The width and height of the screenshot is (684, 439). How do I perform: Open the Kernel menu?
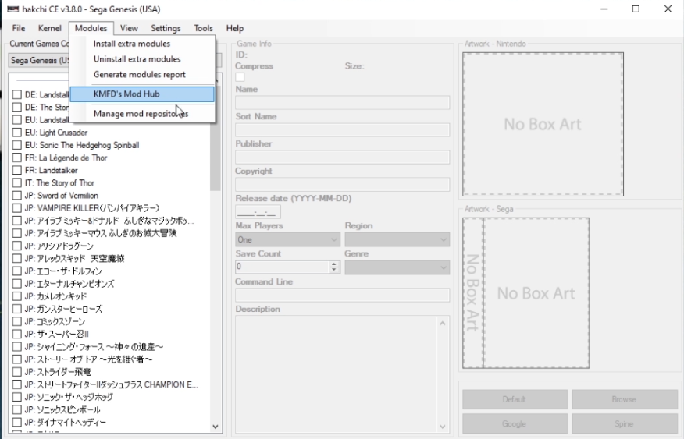click(x=50, y=28)
